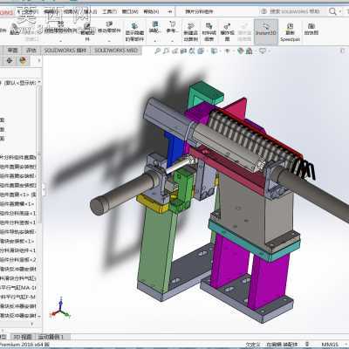This screenshot has height=349, width=349.
Task: Click New Motion Study tool
Action: [190, 31]
